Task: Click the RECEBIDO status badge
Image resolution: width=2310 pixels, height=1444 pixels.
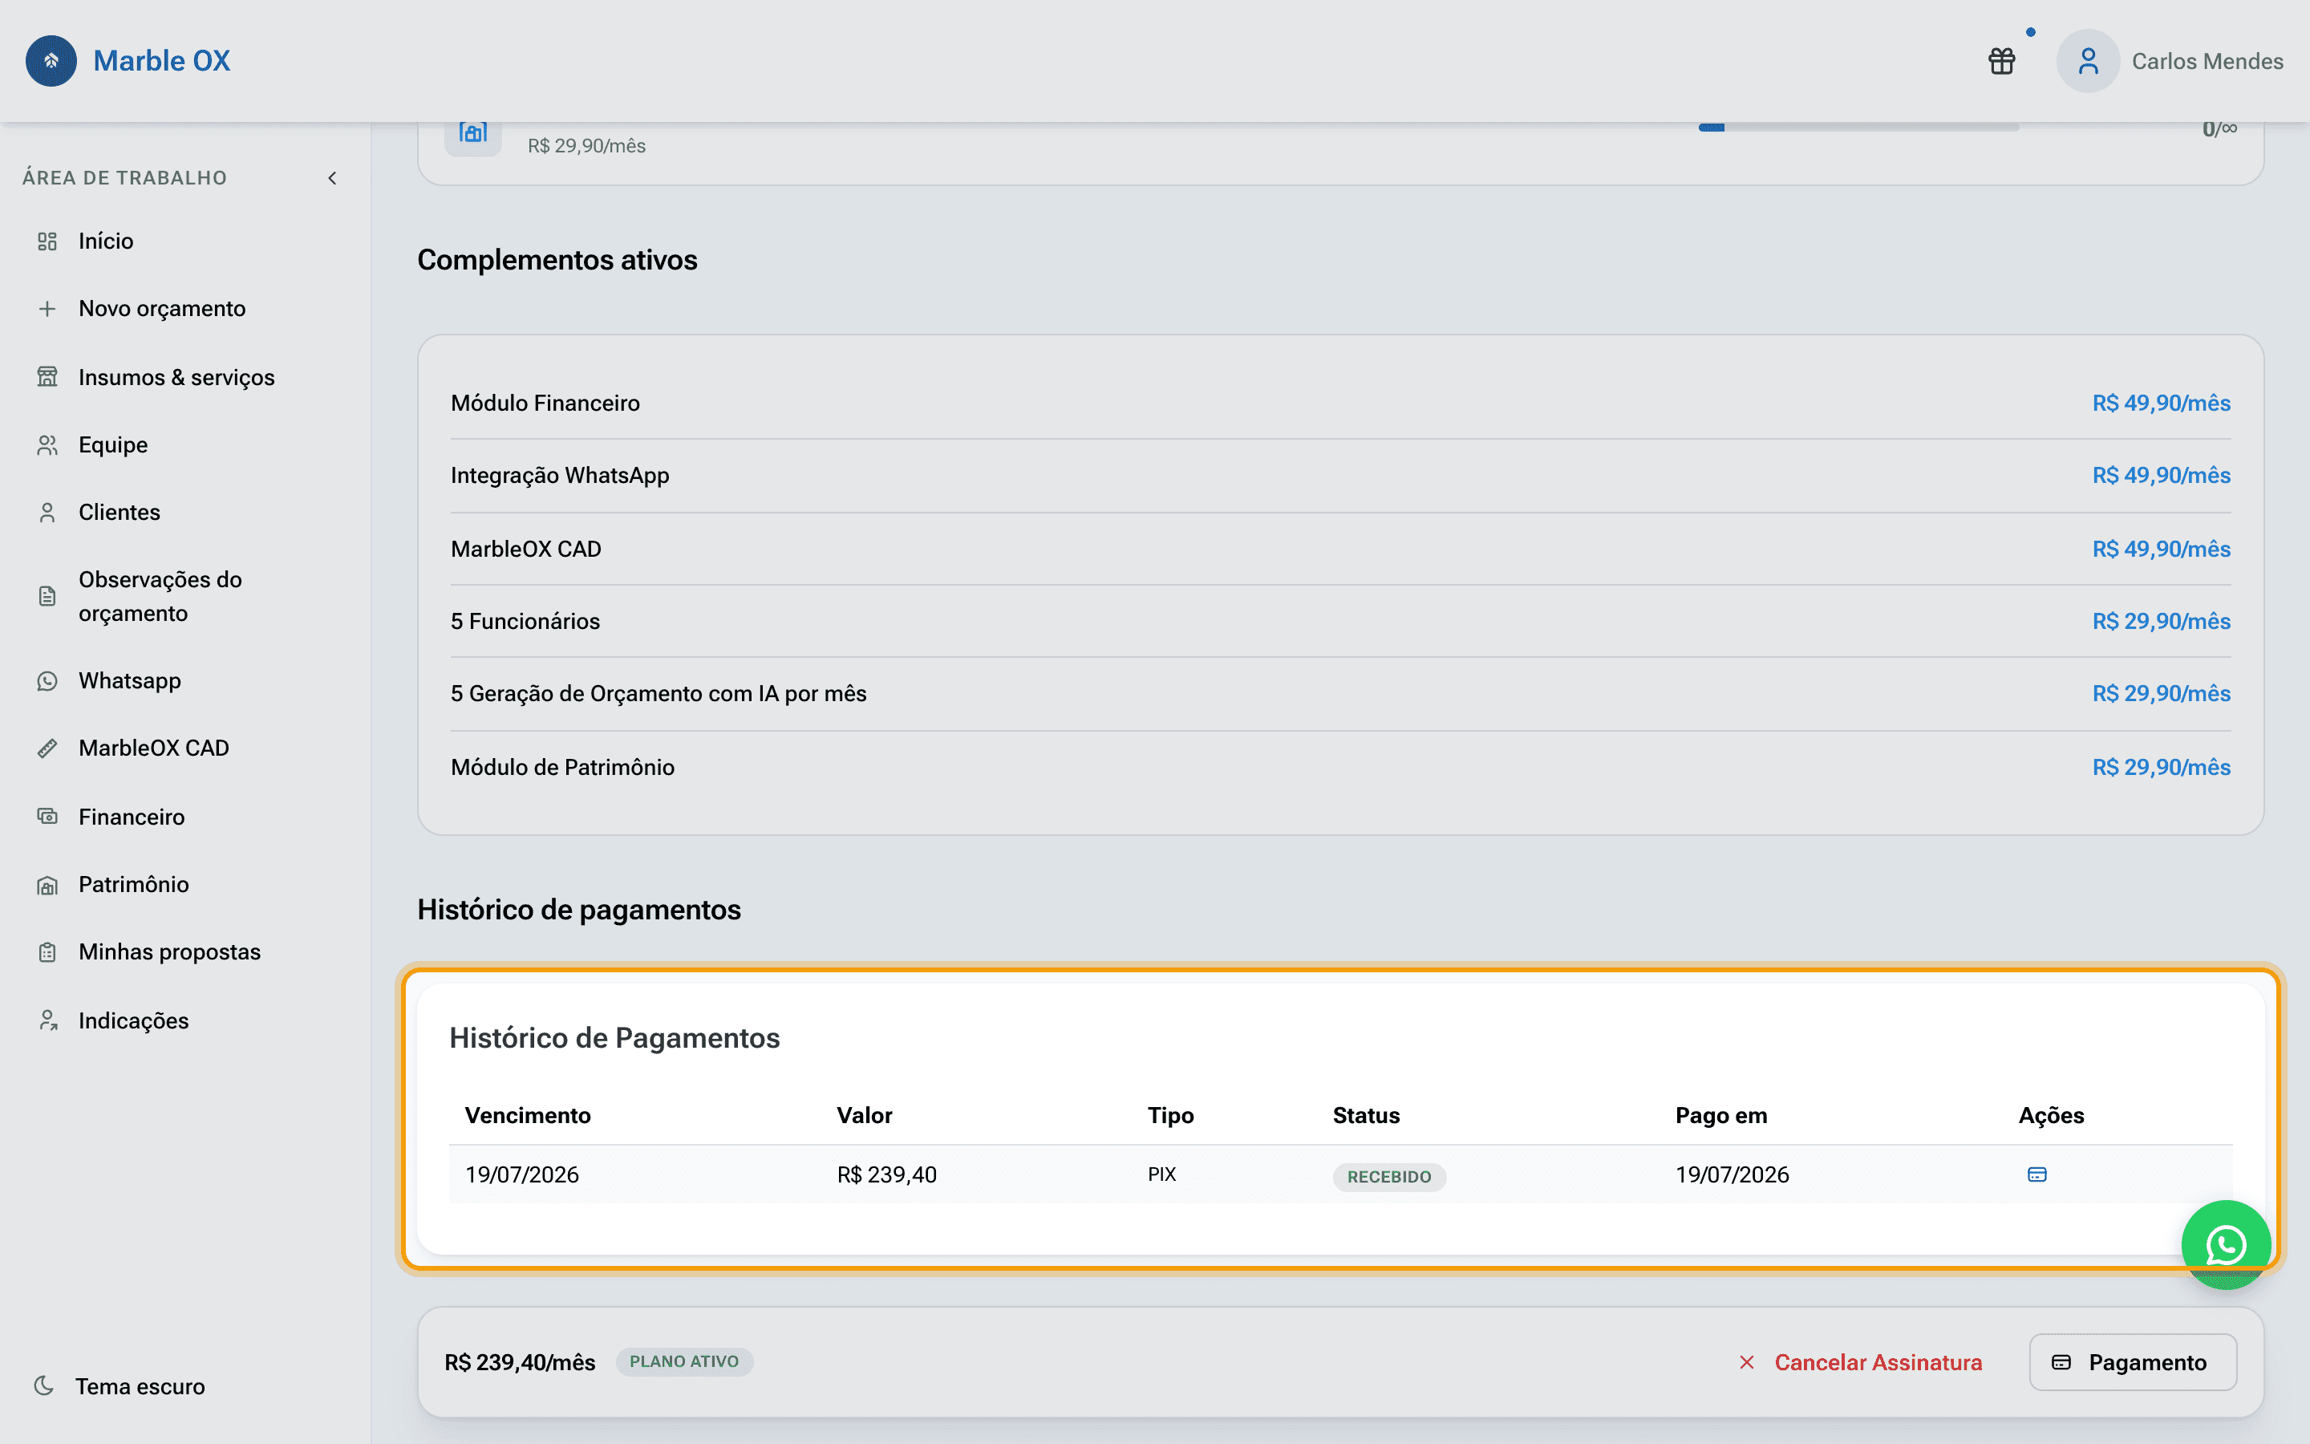Action: [1389, 1177]
